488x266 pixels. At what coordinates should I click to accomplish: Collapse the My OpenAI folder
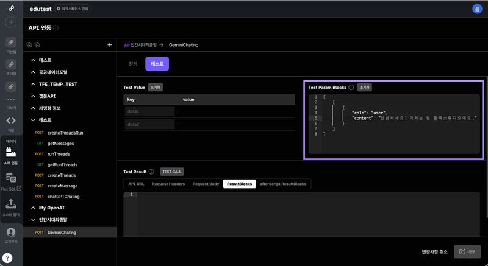pyautogui.click(x=33, y=208)
